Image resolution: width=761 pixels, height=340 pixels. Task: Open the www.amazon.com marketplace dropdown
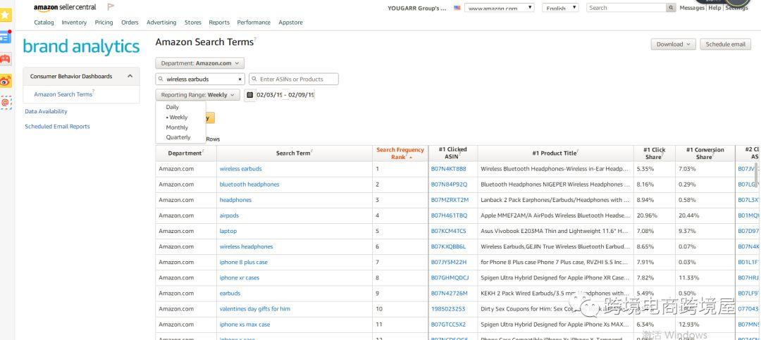(x=500, y=8)
